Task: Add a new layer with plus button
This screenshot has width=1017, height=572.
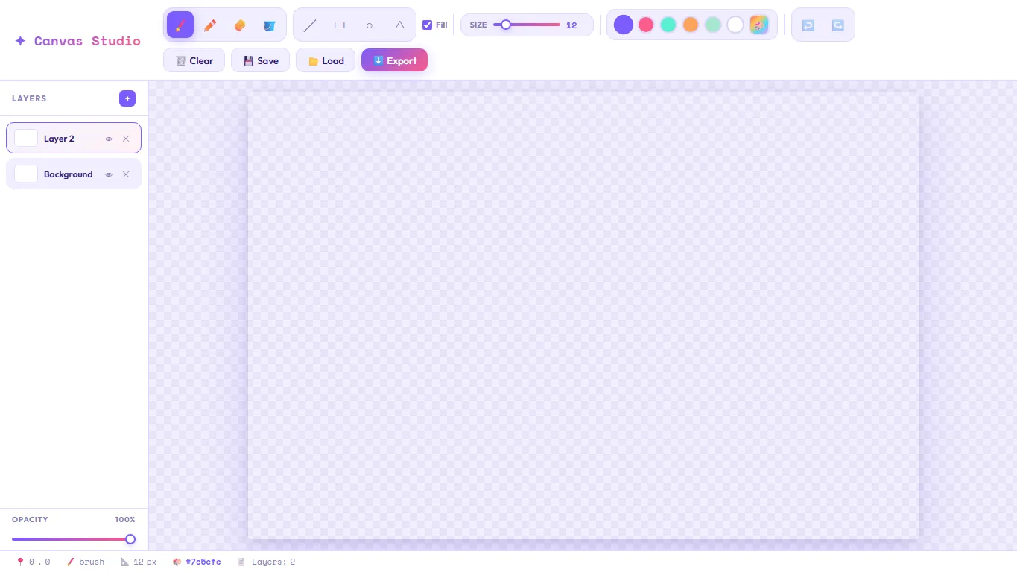Action: click(127, 98)
